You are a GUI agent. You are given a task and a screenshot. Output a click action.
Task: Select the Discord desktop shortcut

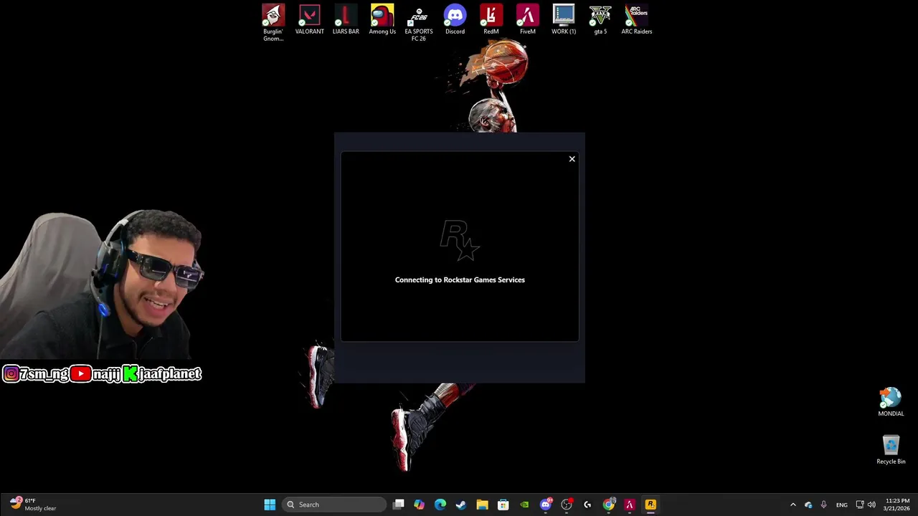[x=455, y=20]
